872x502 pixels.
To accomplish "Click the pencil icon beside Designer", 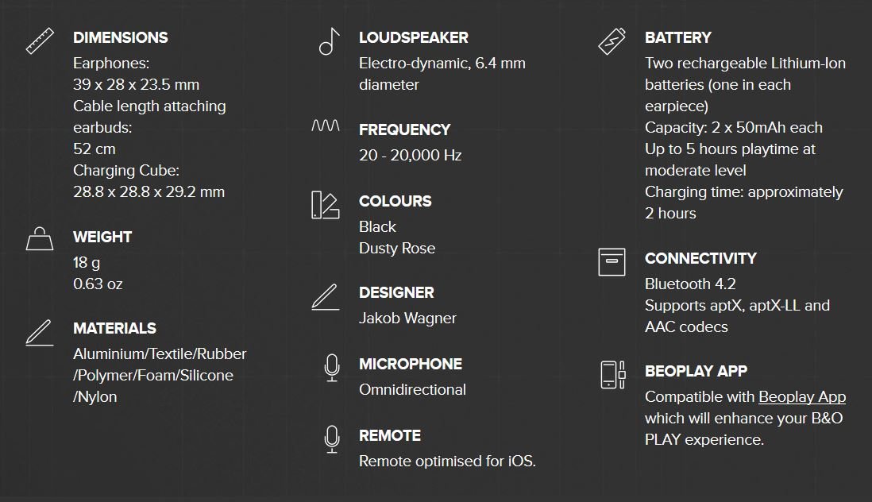I will click(x=326, y=297).
